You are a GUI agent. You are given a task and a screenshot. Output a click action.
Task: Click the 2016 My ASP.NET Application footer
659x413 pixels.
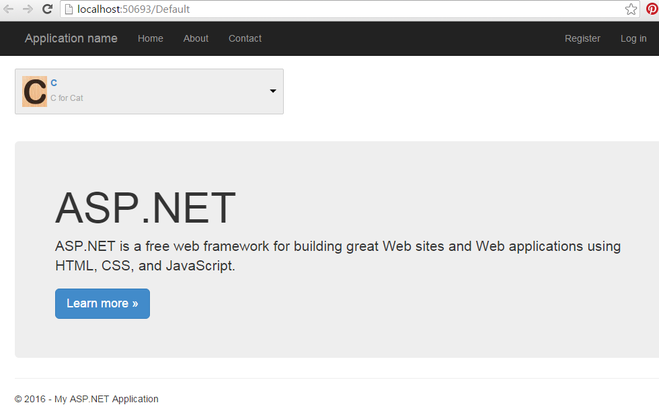pos(87,399)
